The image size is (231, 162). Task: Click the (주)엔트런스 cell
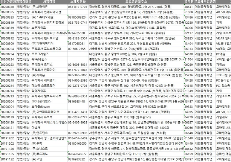point(49,133)
